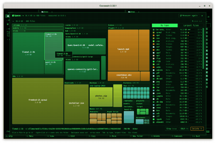216x143 pixels.
Task: Click the Backups folder header
Action: [106, 83]
